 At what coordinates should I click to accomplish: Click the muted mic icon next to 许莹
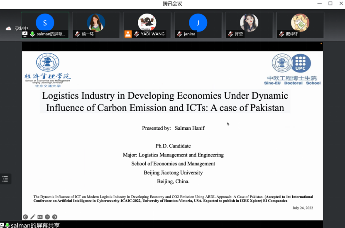click(x=230, y=34)
